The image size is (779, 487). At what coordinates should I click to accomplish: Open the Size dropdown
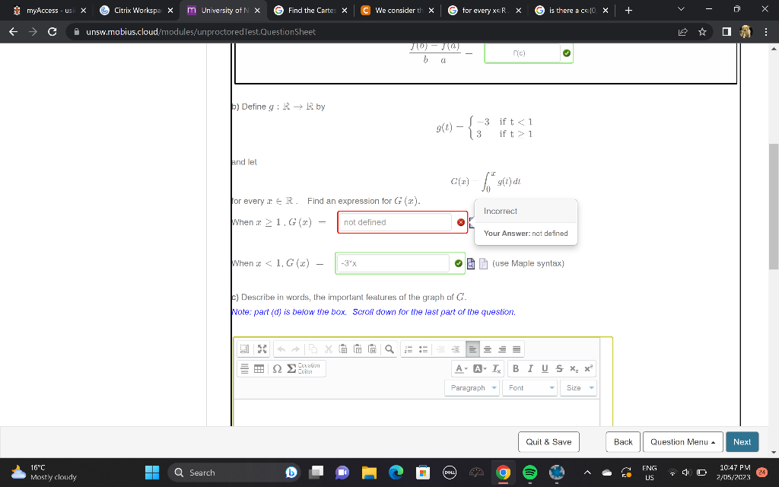578,388
